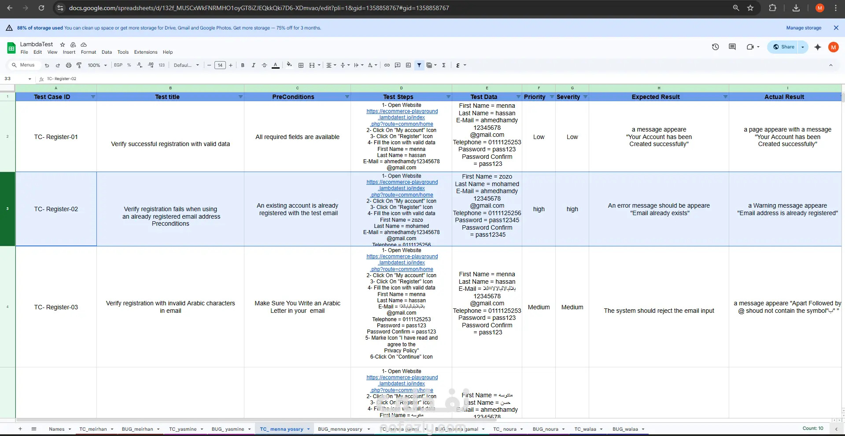Viewport: 845px width, 436px height.
Task: Open Test title column filter
Action: tap(240, 97)
